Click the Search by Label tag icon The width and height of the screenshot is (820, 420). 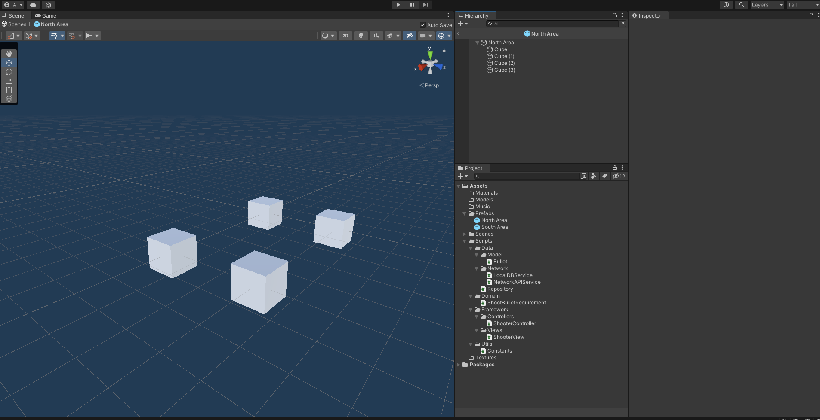point(604,176)
